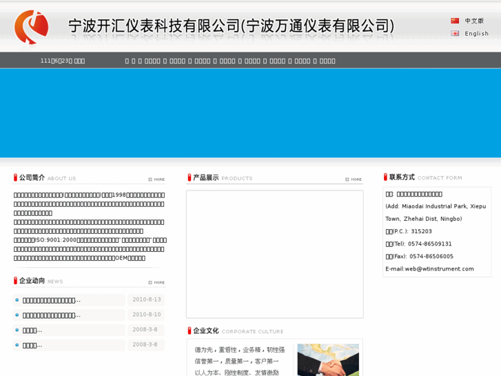
Task: Click the date label 2010-8-13
Action: pyautogui.click(x=147, y=299)
